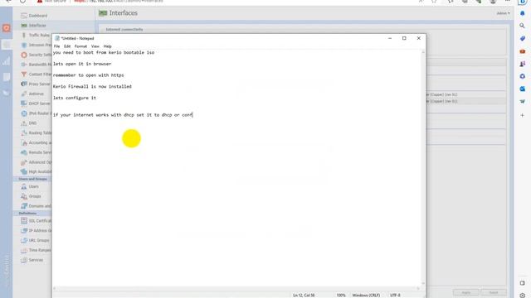
Task: Click the Intrusion Prevention sidebar icon
Action: pos(24,45)
